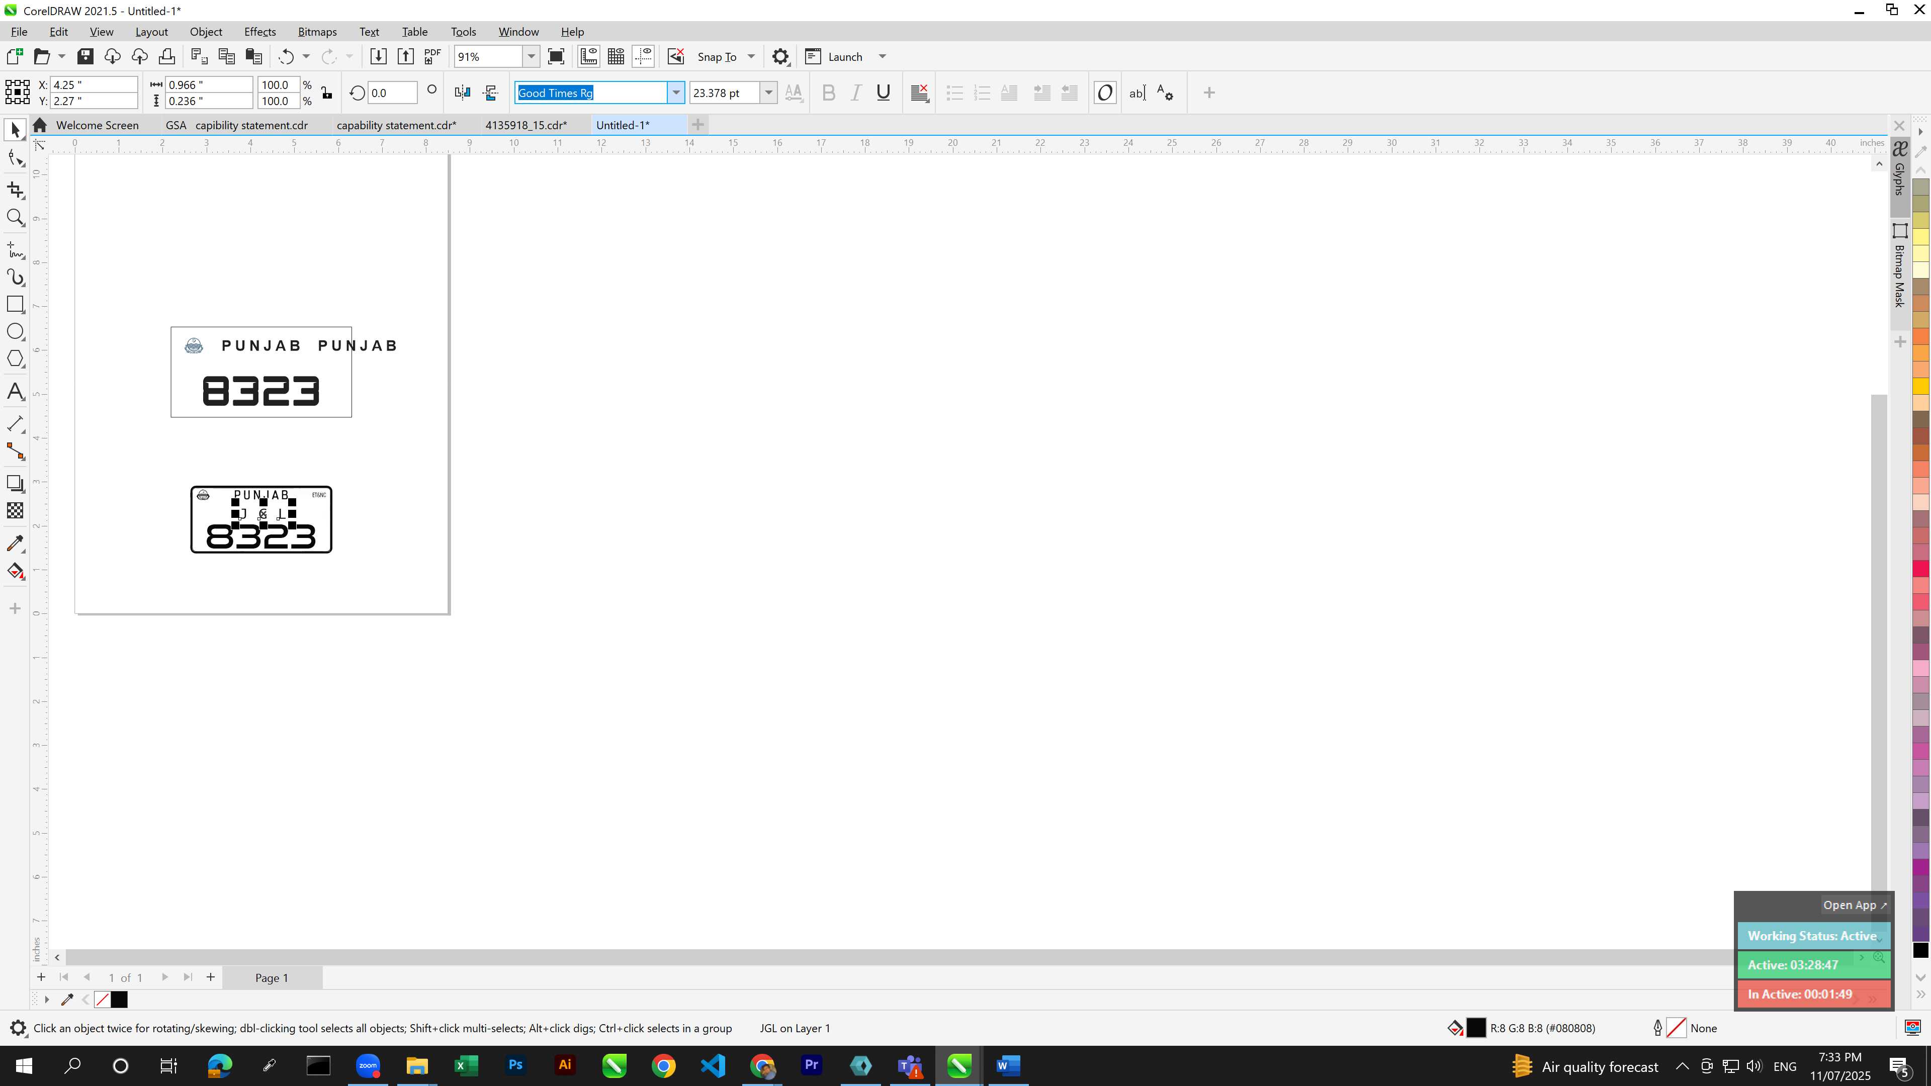This screenshot has width=1931, height=1086.
Task: Expand the Undo history dropdown arrow
Action: (x=306, y=56)
